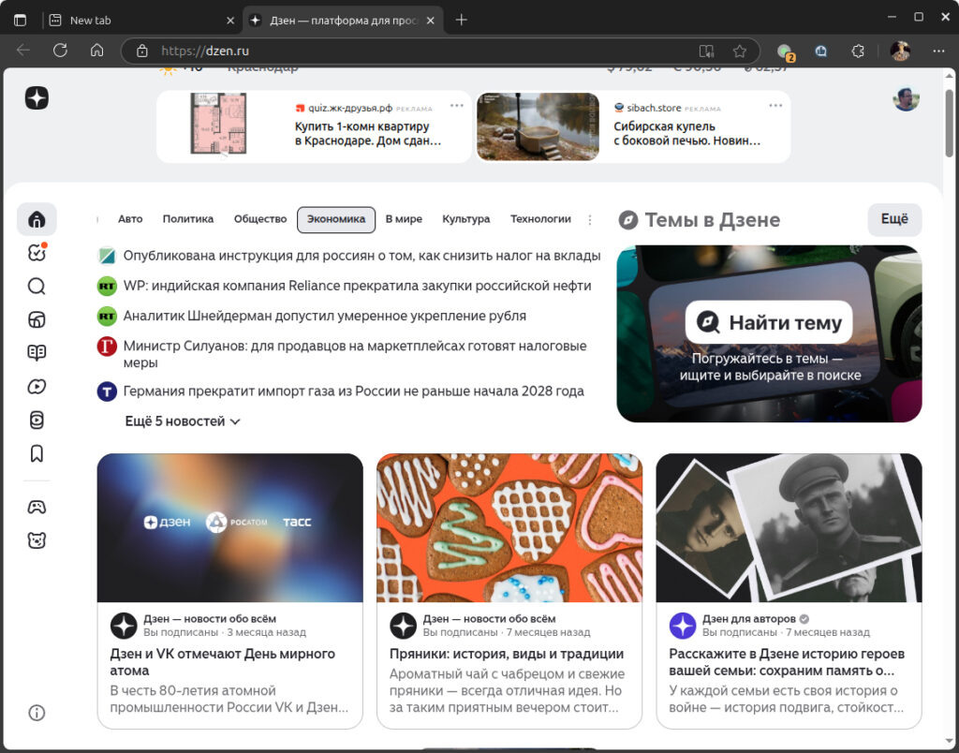The height and width of the screenshot is (753, 959).
Task: Click the Dzen star logo
Action: [37, 98]
